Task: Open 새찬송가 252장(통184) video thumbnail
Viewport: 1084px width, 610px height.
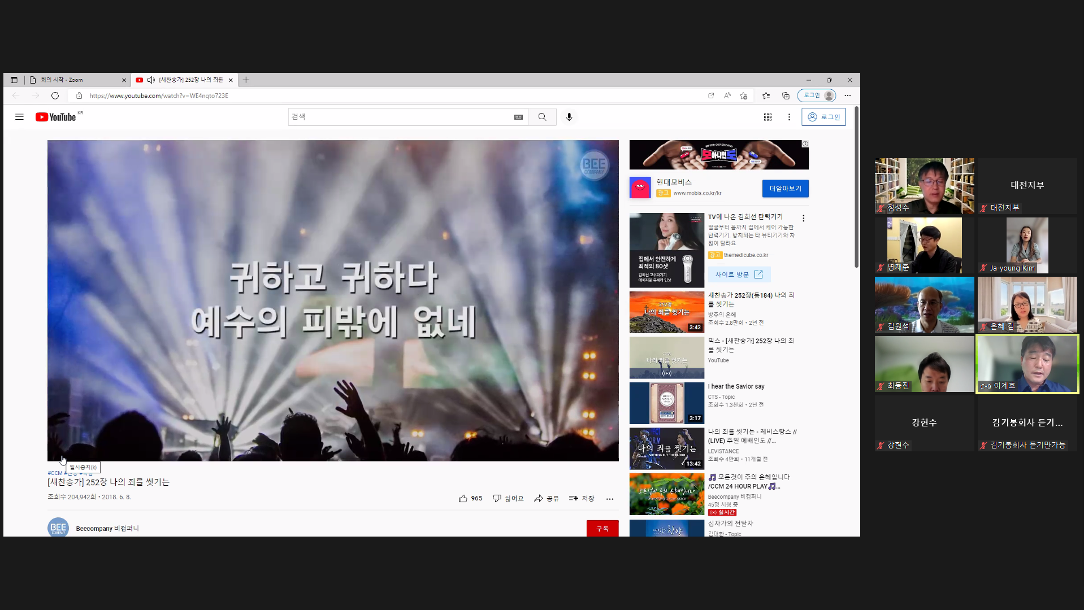Action: (667, 312)
